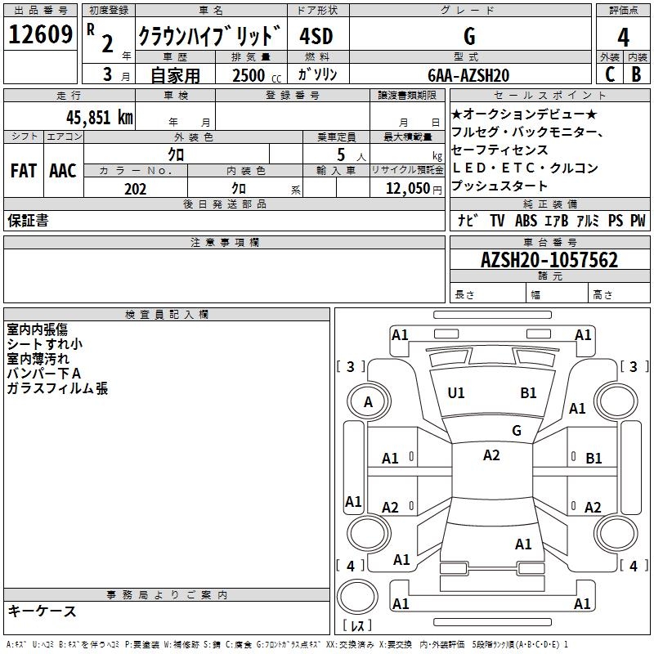Select the color number 202

pos(135,189)
